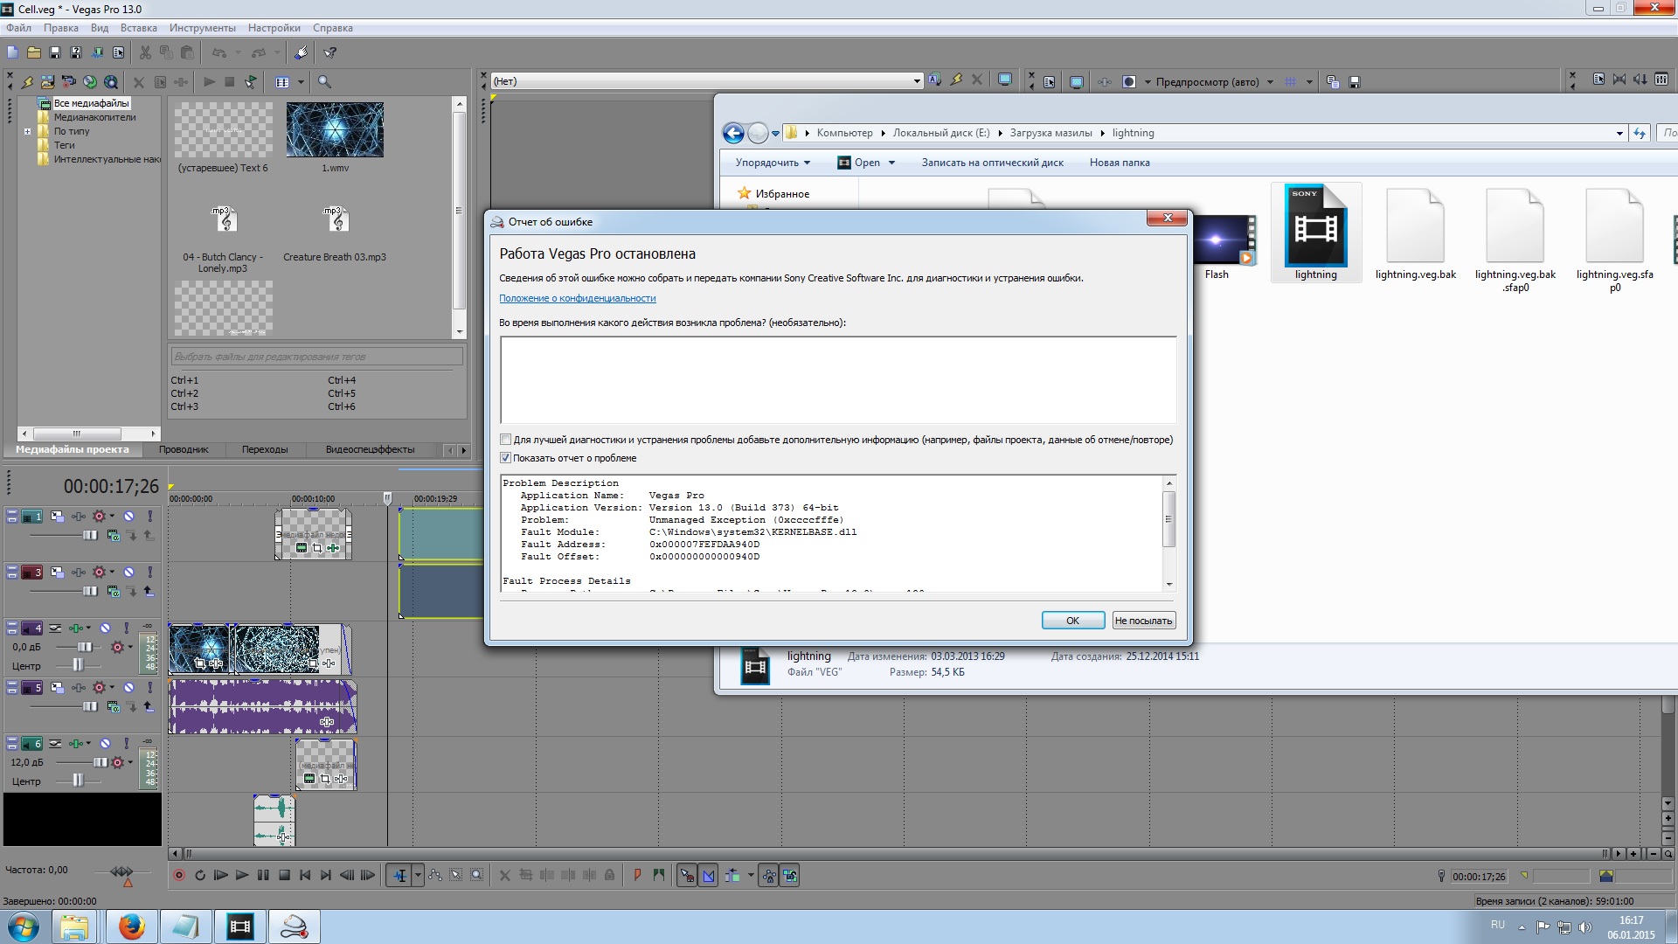Image resolution: width=1678 pixels, height=944 pixels.
Task: Open project properties icon
Action: [118, 53]
